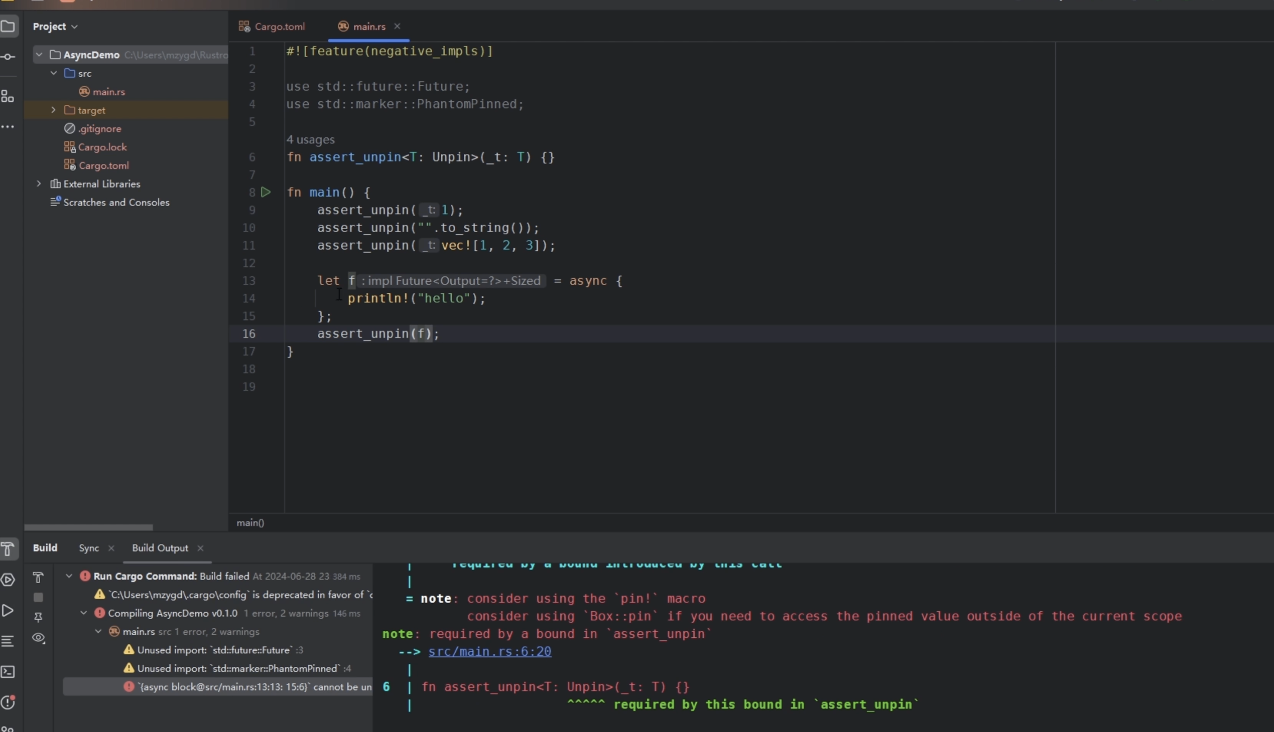Open the src/main.rs:6:20 link
Screen dimensions: 1274x732
[x=489, y=652]
